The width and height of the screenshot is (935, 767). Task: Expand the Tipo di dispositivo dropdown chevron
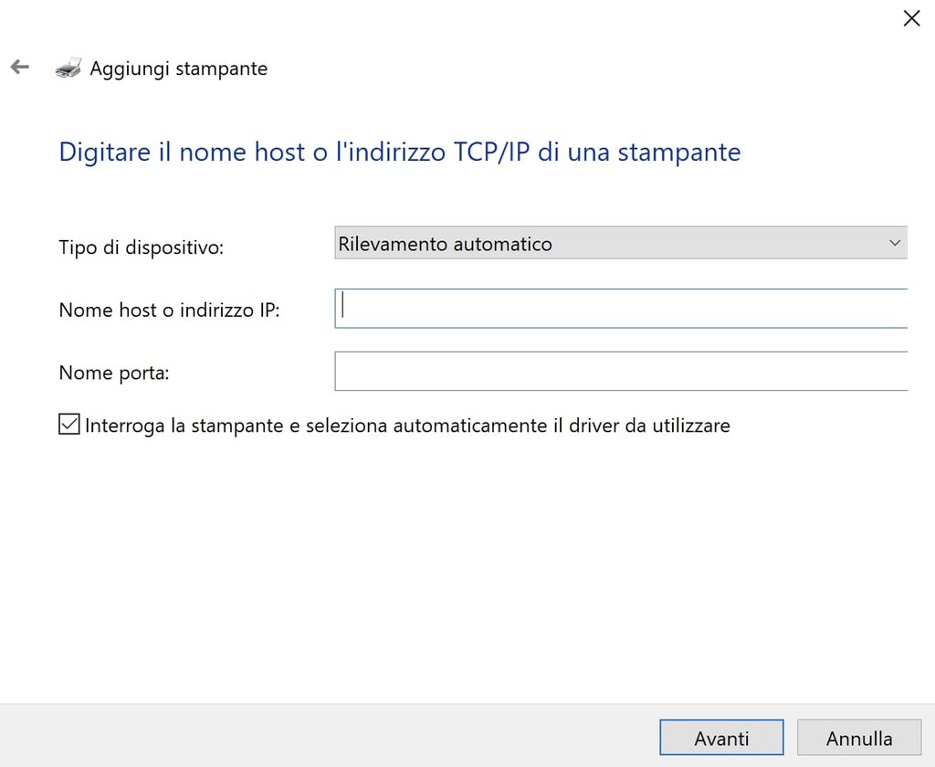(895, 243)
